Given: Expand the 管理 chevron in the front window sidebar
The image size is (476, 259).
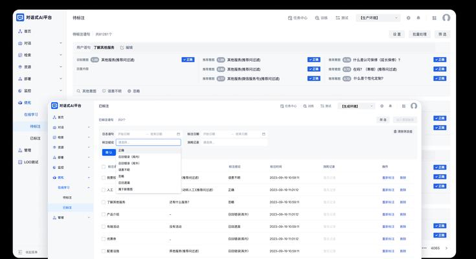Looking at the screenshot, I should coord(89,218).
